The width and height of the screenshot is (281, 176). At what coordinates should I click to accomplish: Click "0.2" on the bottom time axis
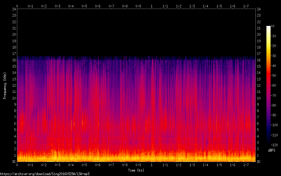pyautogui.click(x=44, y=165)
